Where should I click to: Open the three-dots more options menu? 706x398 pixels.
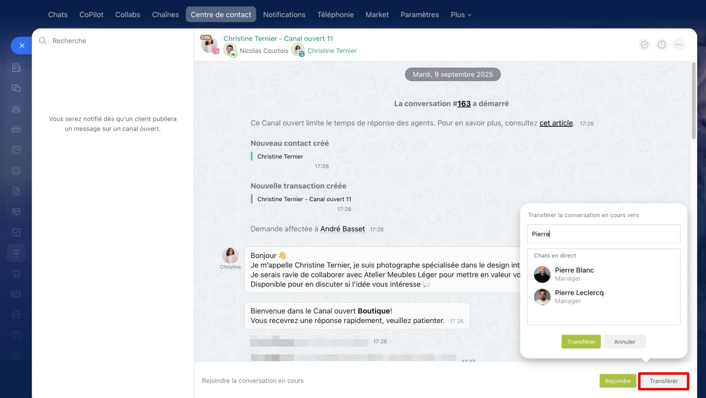[x=679, y=45]
